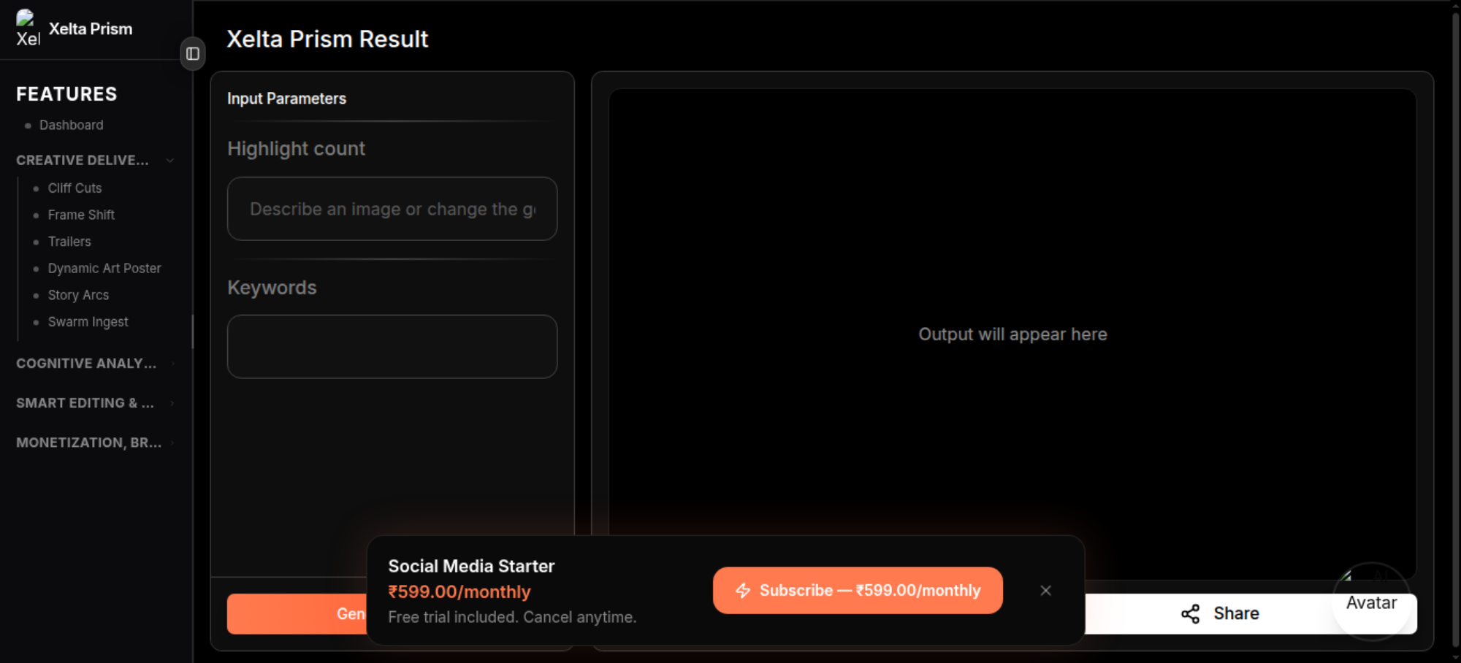The image size is (1461, 663).
Task: Click the "Social Media Starter" plan title
Action: click(471, 567)
